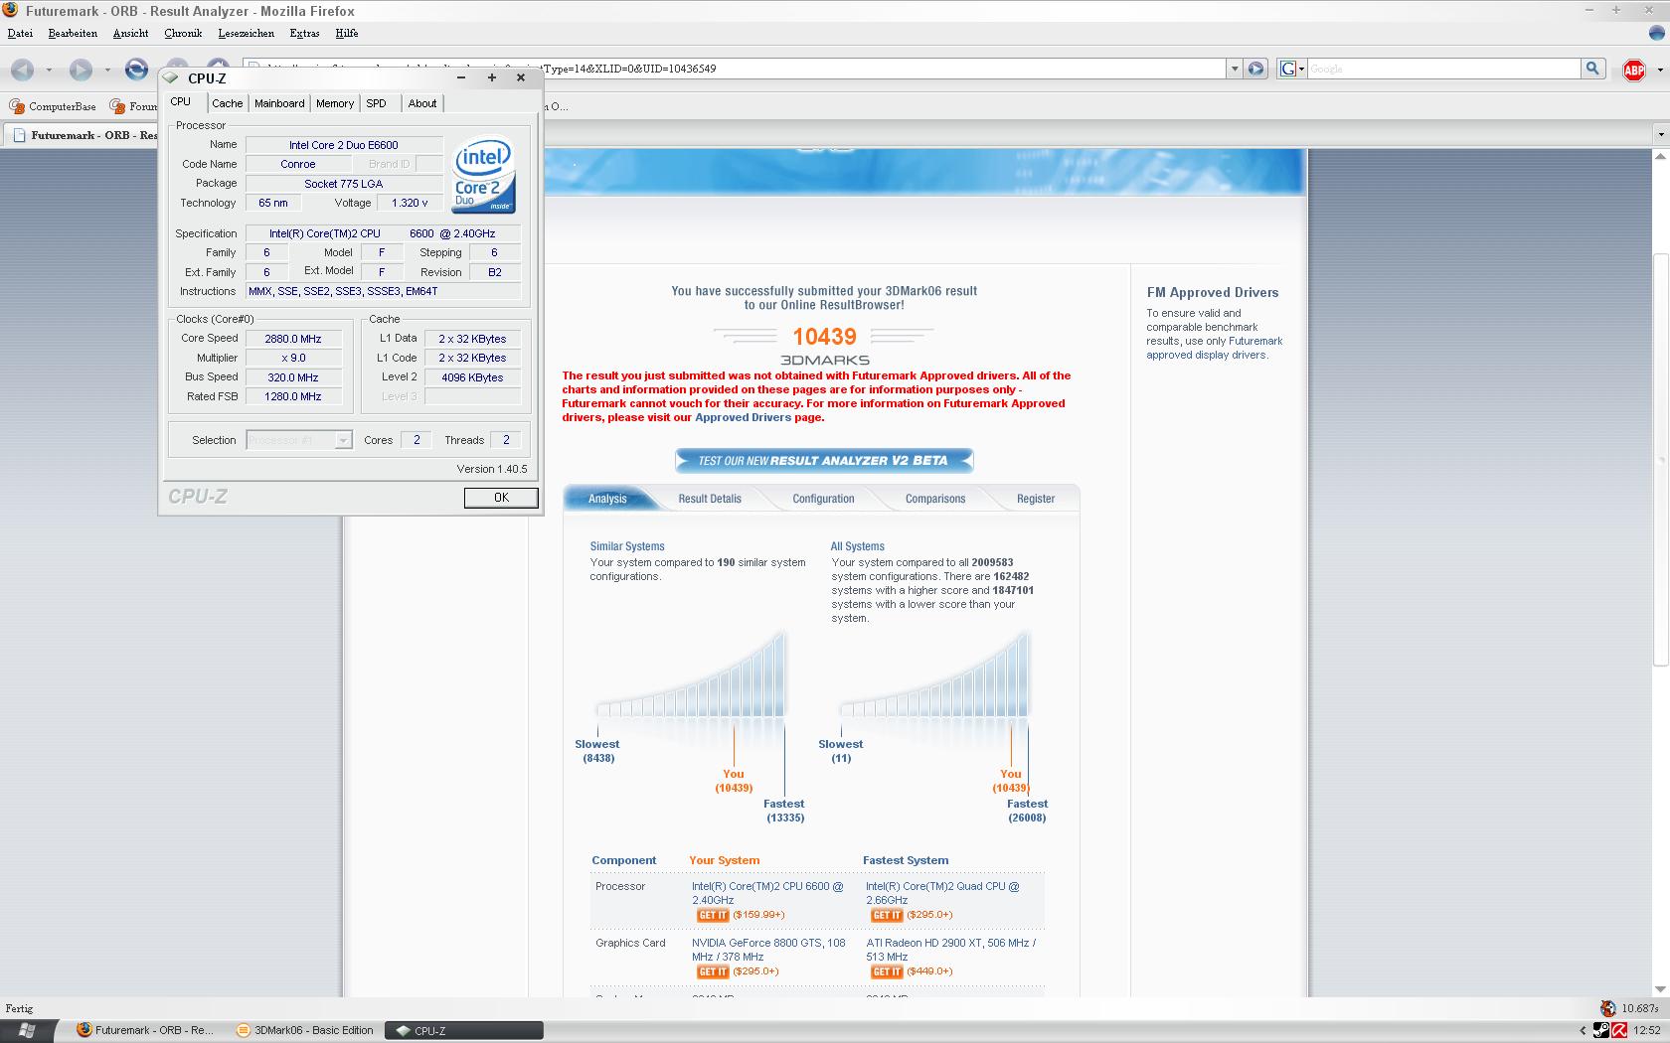Click the Level 2 cache value 4096 KBytes
This screenshot has width=1670, height=1043.
click(472, 377)
